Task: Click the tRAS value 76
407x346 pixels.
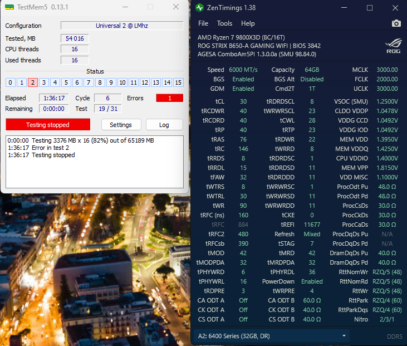Action: 243,139
